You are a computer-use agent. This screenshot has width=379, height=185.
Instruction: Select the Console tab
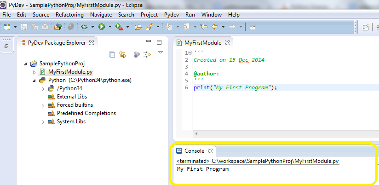[195, 151]
